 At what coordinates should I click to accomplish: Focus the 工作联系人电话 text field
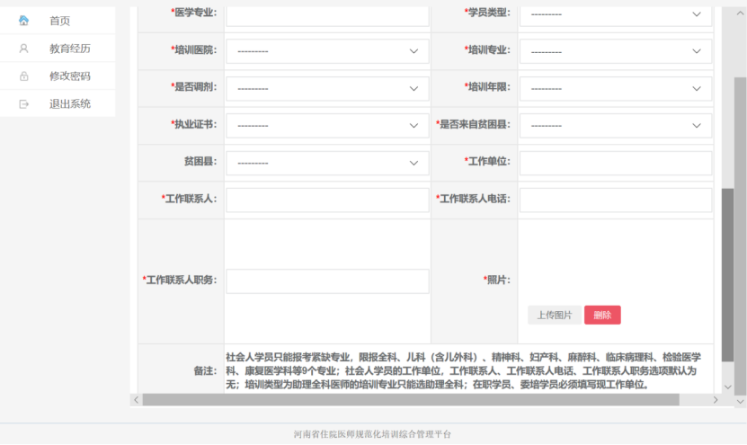tap(616, 200)
